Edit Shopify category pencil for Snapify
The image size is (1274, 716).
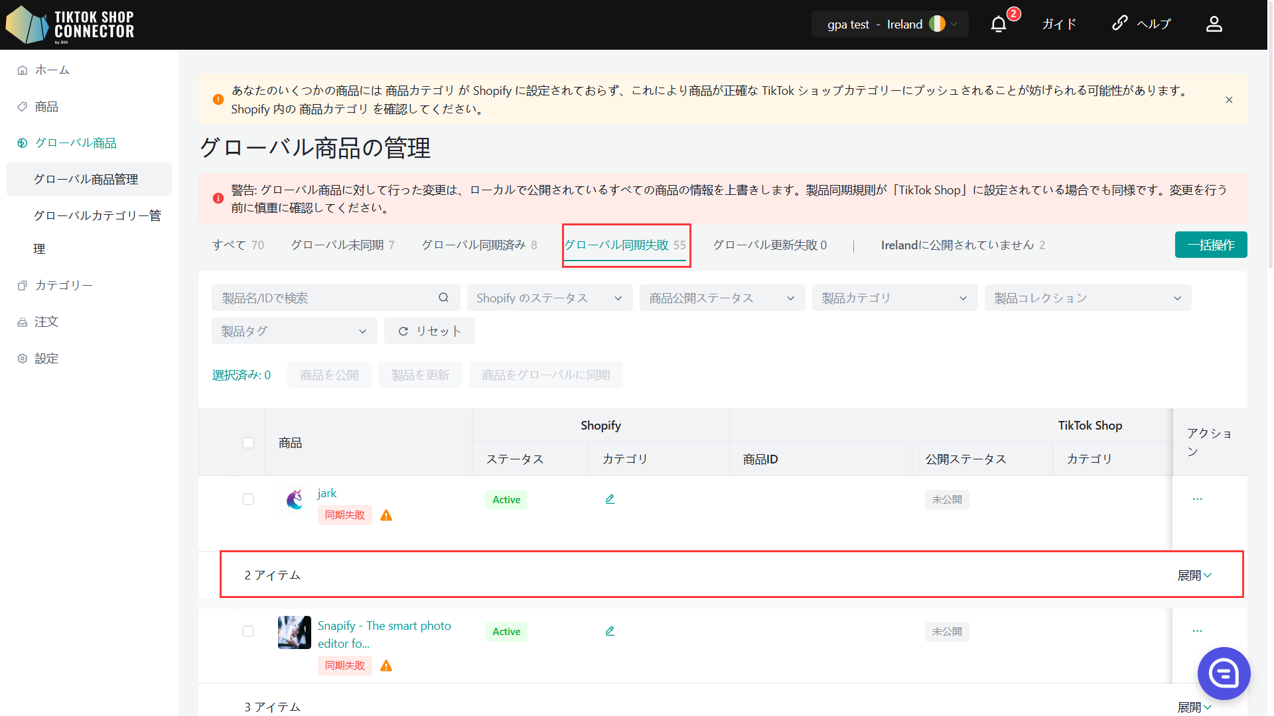(610, 631)
